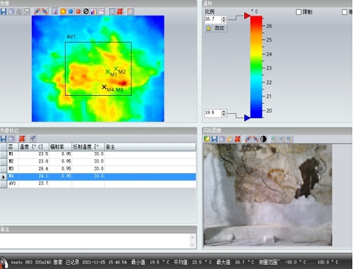Click the M4 black cross marker
This screenshot has width=353, height=269.
pos(104,87)
